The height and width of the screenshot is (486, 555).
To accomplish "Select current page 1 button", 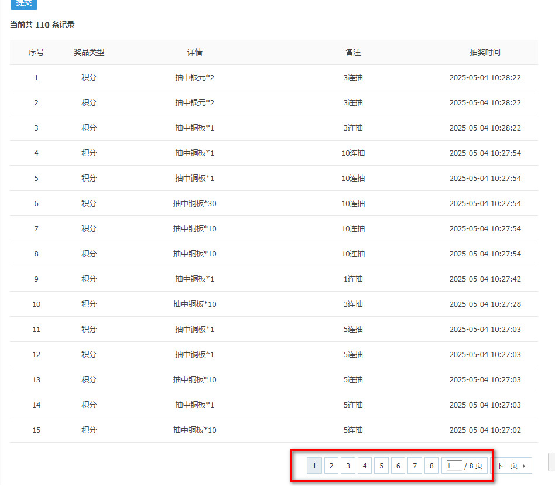I will pyautogui.click(x=314, y=466).
